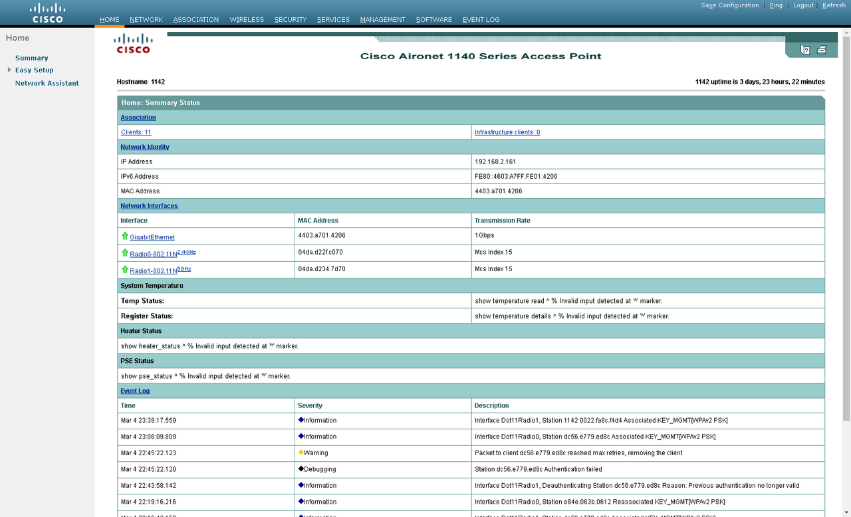This screenshot has width=851, height=517.
Task: Click the green up arrow next to GigabitEthernet
Action: pyautogui.click(x=124, y=236)
